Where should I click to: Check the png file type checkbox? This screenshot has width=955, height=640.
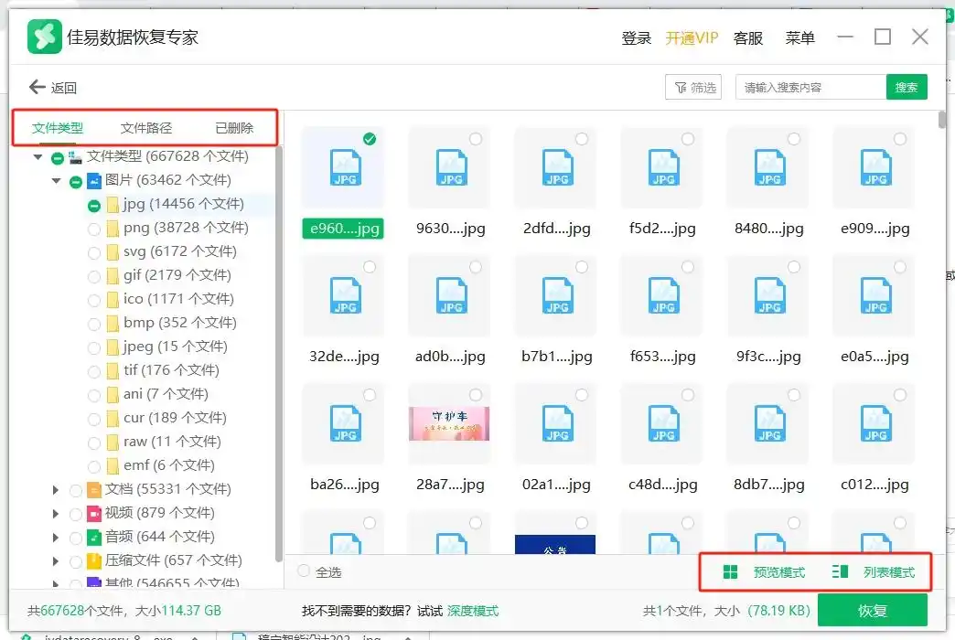pos(94,228)
